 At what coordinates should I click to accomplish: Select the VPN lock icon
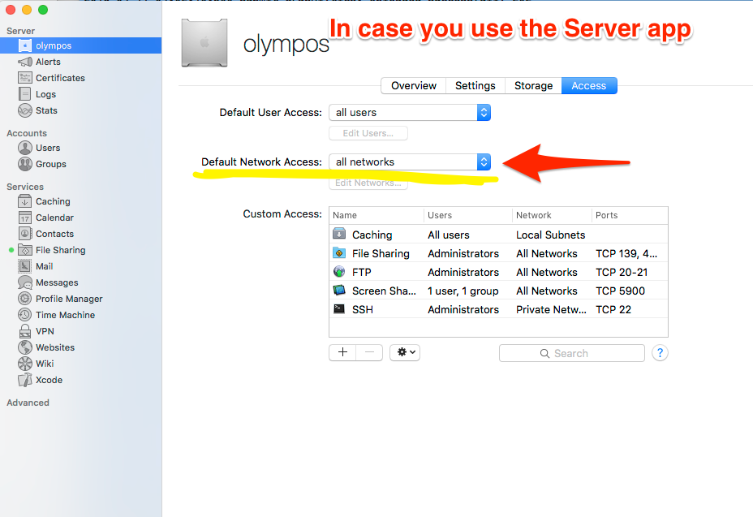click(25, 331)
